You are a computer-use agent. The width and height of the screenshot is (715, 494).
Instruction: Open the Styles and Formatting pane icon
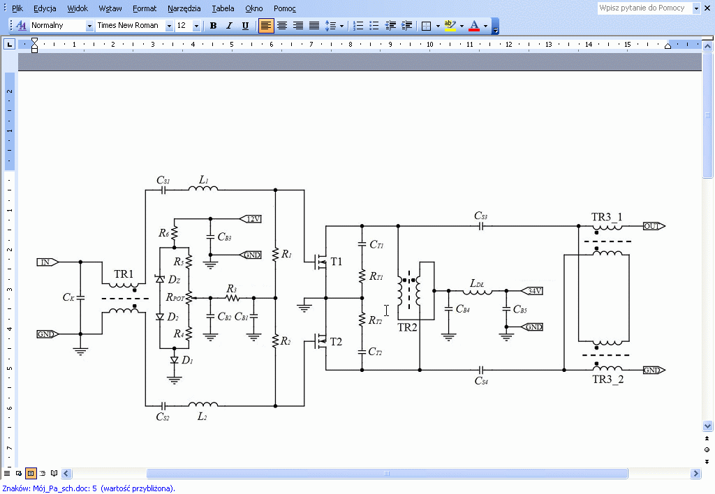[21, 26]
